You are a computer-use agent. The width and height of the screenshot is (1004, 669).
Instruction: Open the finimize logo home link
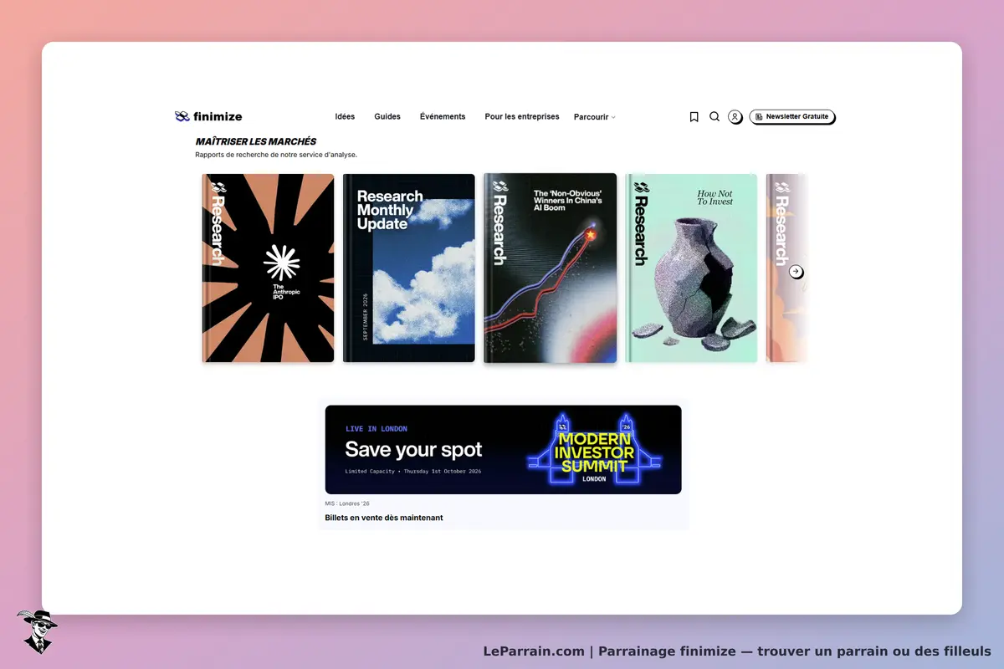(208, 116)
